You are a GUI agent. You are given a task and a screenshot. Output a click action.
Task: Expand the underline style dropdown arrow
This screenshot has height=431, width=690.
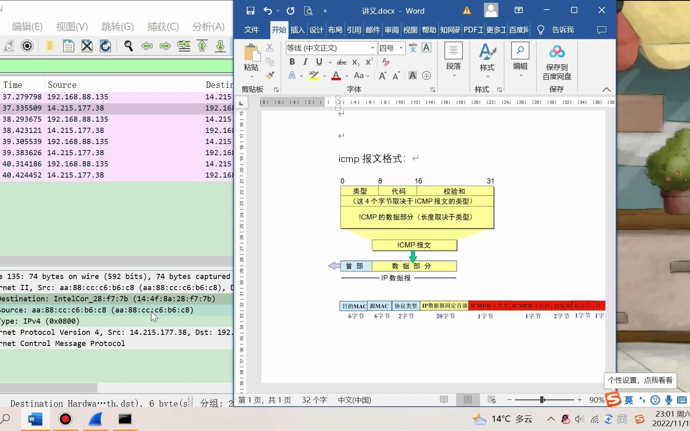pyautogui.click(x=330, y=62)
